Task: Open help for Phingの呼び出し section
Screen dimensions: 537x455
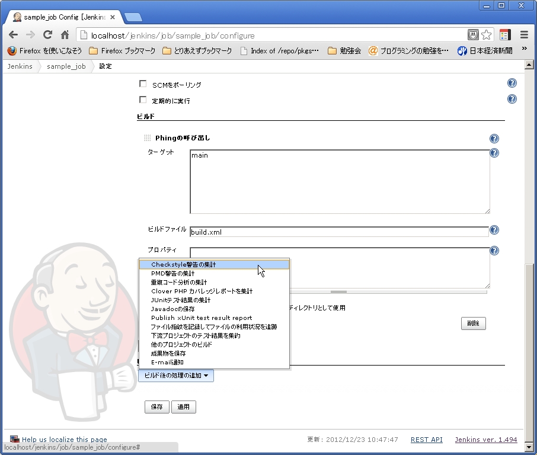Action: click(494, 139)
